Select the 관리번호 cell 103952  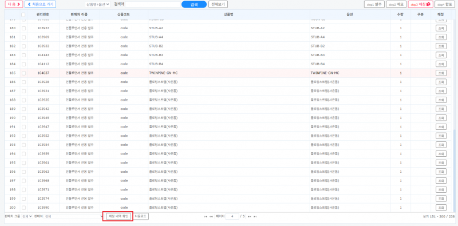[44, 136]
